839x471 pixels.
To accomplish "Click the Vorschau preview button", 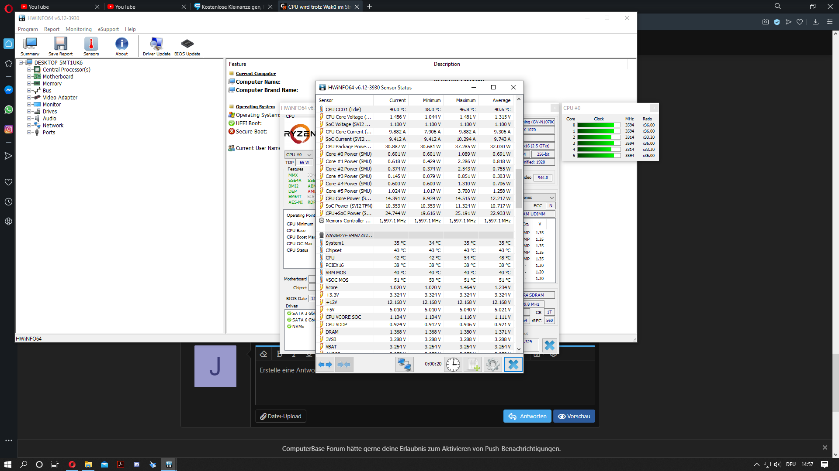I will (x=574, y=416).
